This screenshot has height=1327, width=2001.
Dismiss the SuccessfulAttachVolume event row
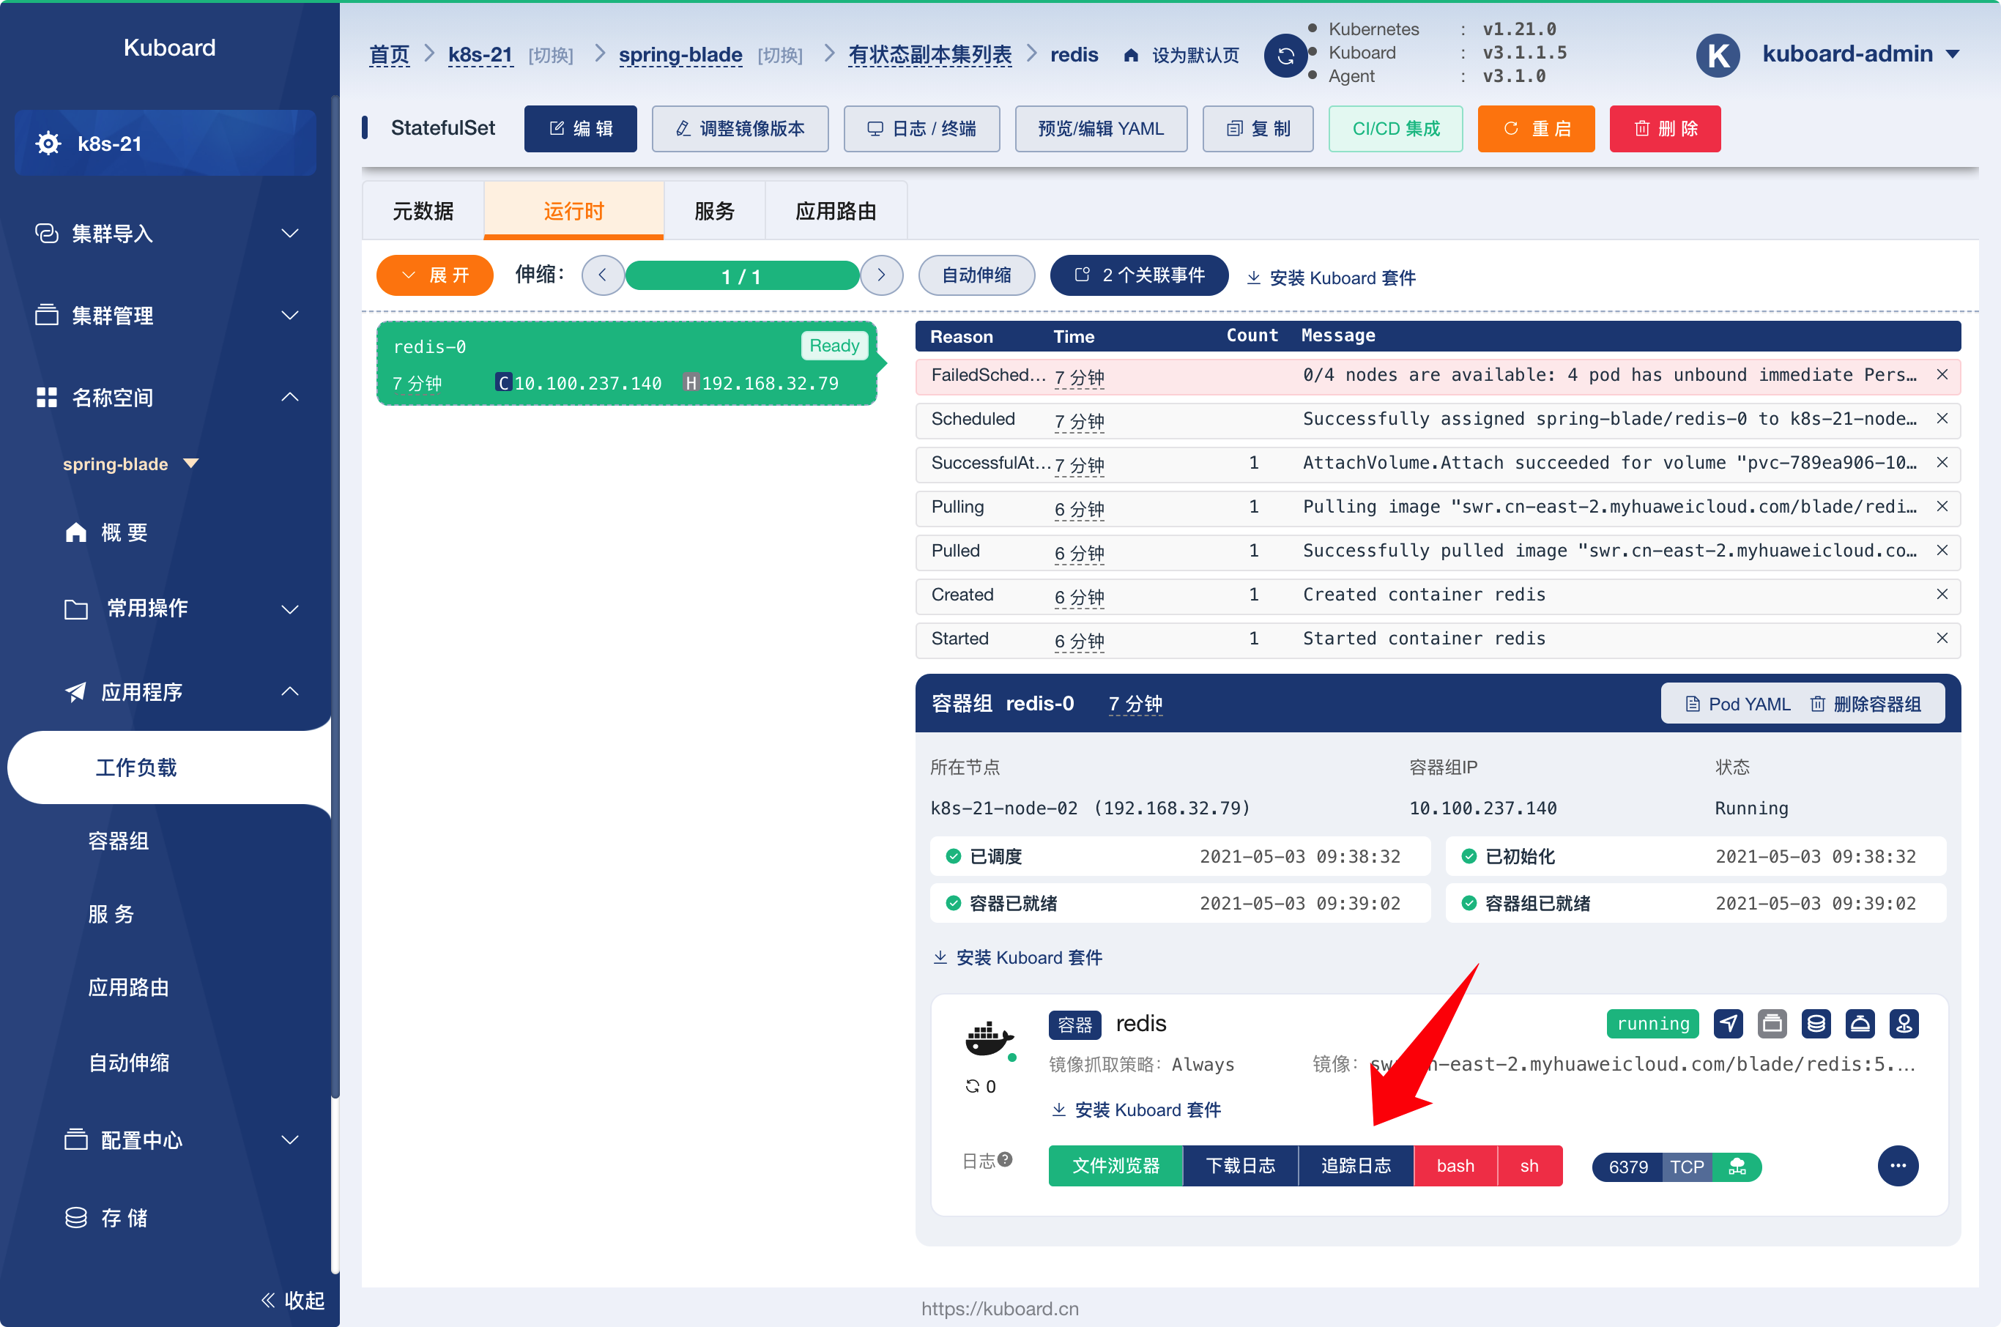coord(1942,462)
